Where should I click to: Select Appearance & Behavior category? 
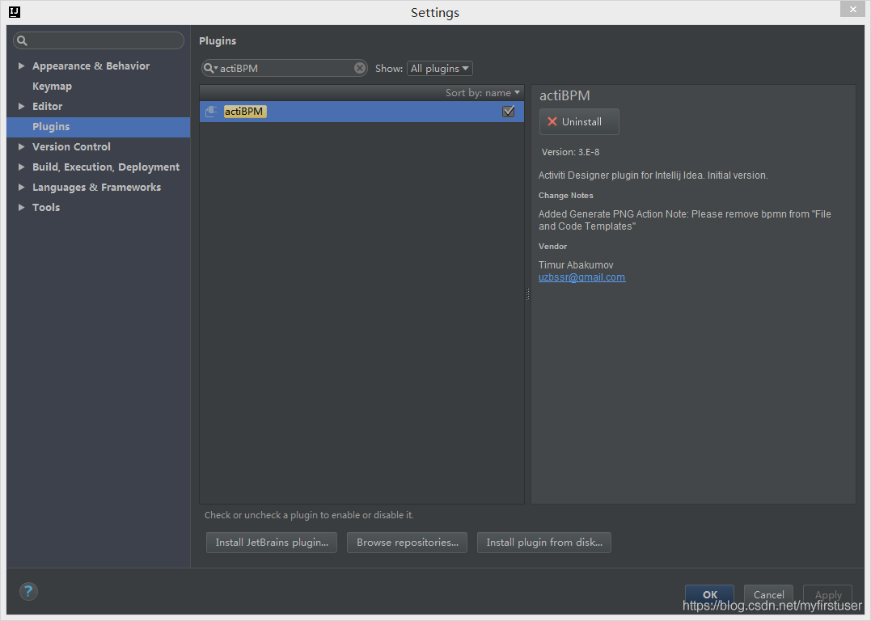(91, 65)
